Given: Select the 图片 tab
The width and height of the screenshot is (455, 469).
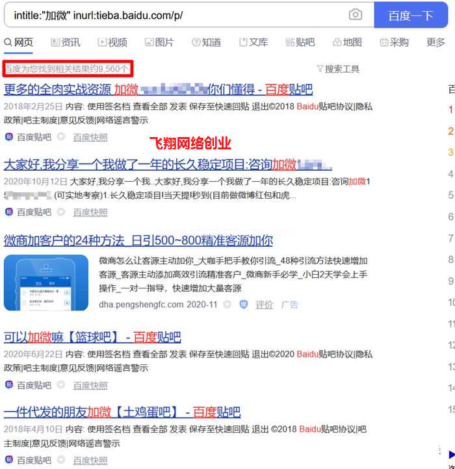Looking at the screenshot, I should point(159,42).
